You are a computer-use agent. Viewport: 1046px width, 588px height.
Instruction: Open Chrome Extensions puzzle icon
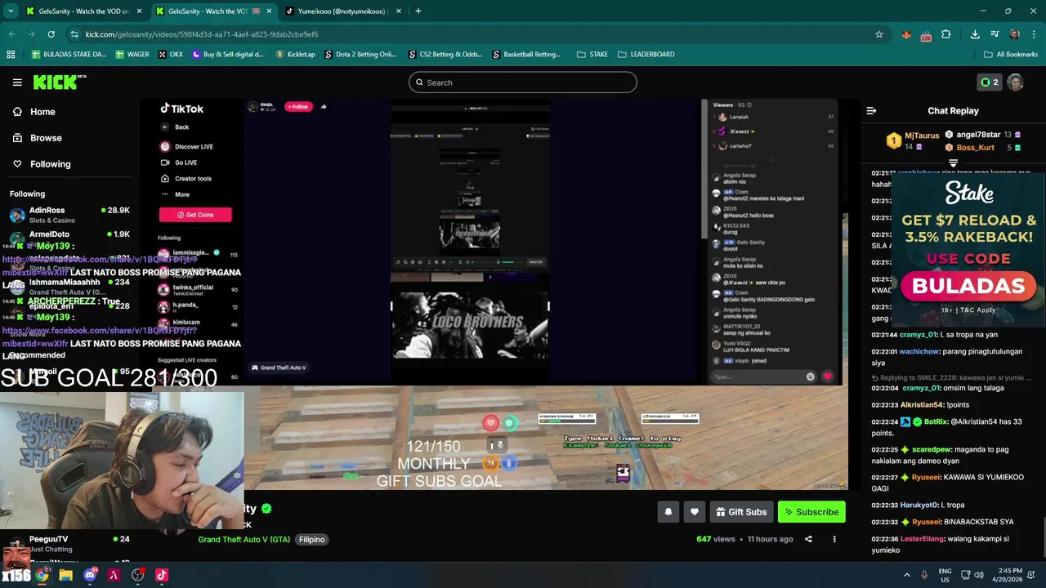point(946,34)
